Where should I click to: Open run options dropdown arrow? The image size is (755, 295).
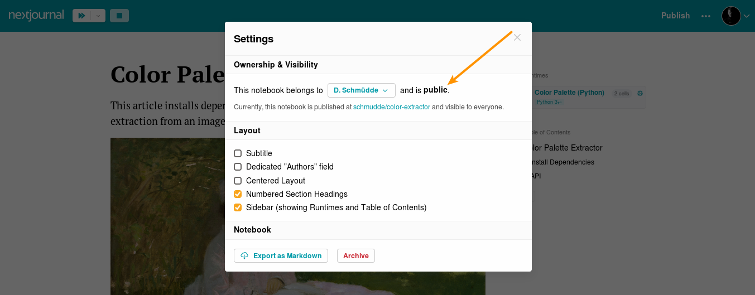(x=98, y=16)
